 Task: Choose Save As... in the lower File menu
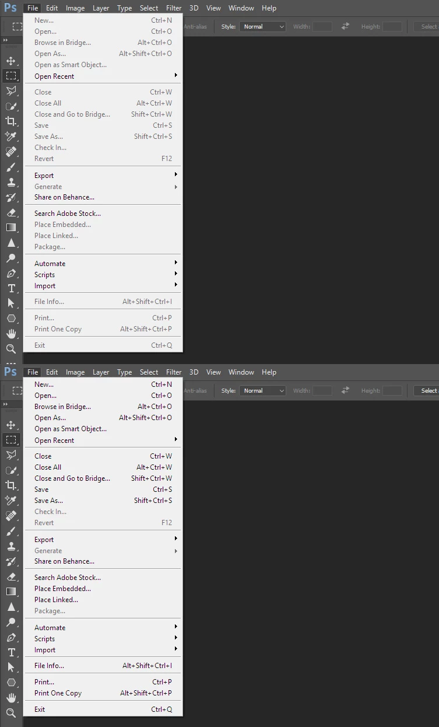click(103, 501)
